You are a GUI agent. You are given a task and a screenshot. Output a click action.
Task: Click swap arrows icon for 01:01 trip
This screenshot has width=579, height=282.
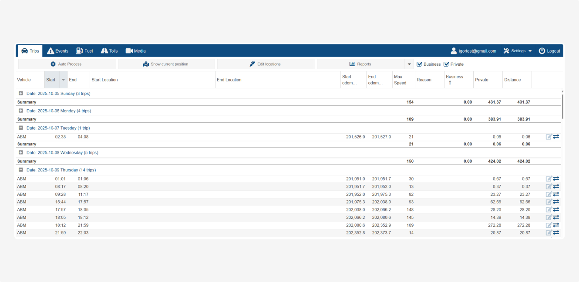point(556,178)
